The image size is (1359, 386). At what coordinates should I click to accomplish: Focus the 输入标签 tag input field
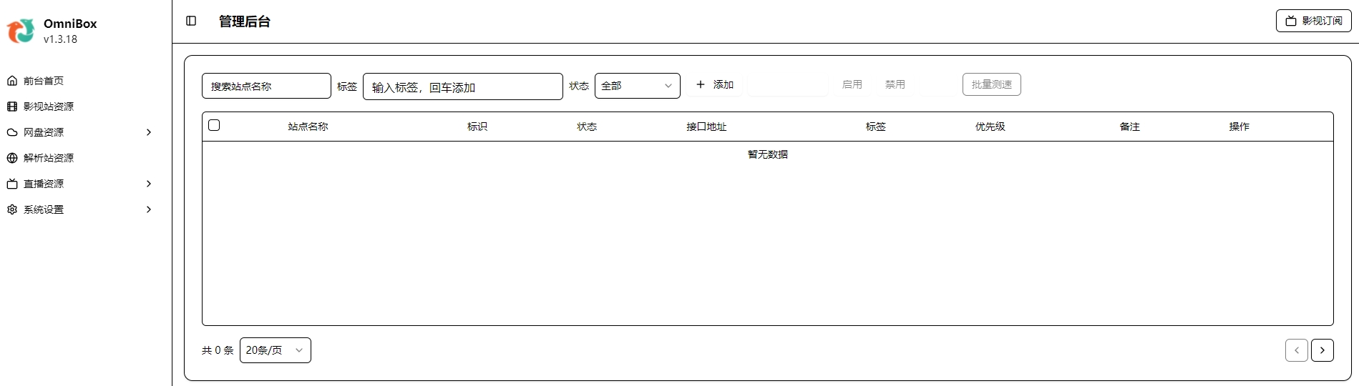tap(463, 86)
